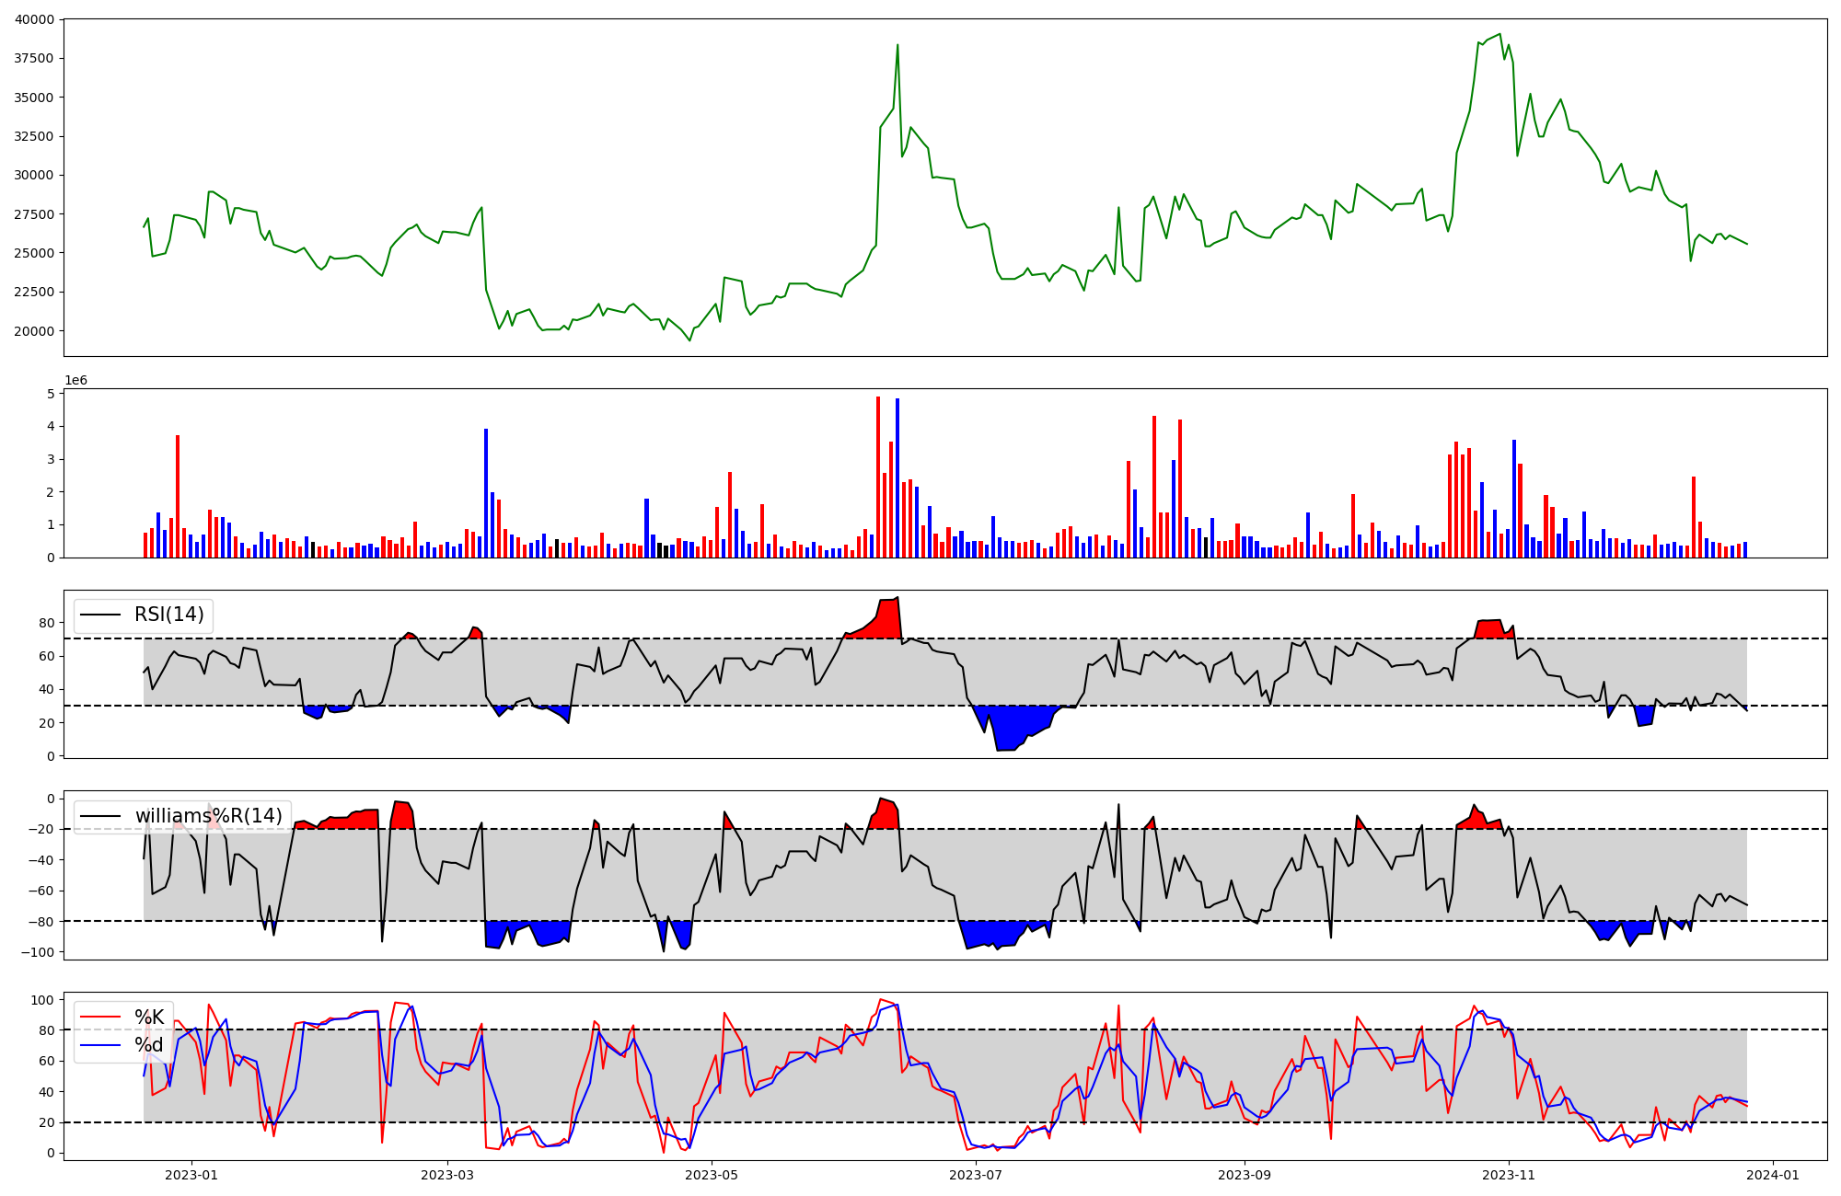The height and width of the screenshot is (1196, 1841).
Task: Click the %K legend text
Action: pyautogui.click(x=149, y=1017)
